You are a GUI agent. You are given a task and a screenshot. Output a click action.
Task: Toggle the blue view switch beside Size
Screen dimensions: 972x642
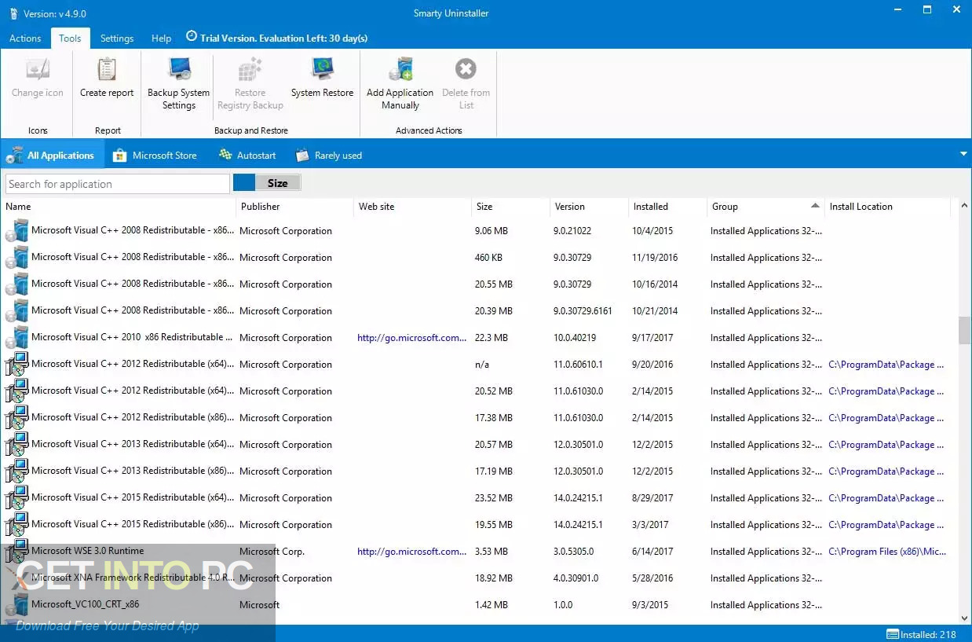[244, 183]
